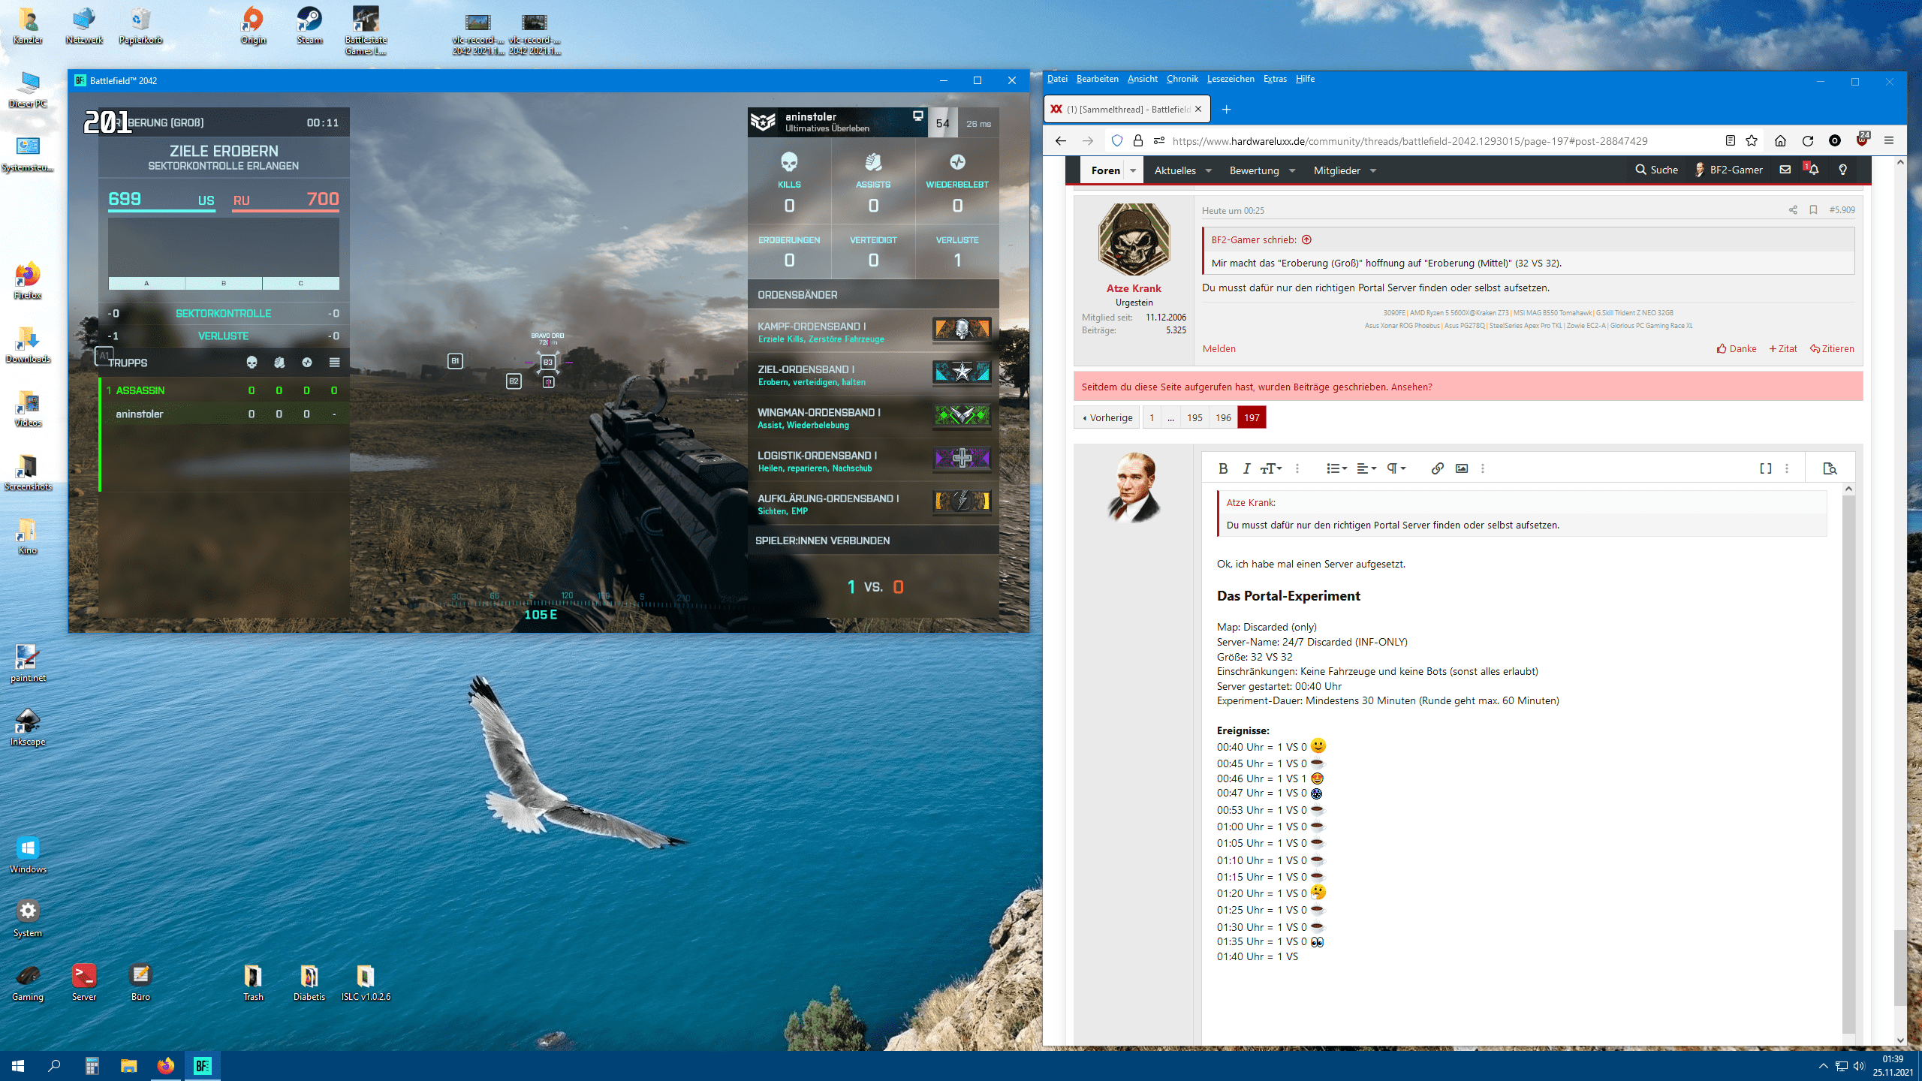
Task: Go to page 196
Action: [x=1223, y=417]
